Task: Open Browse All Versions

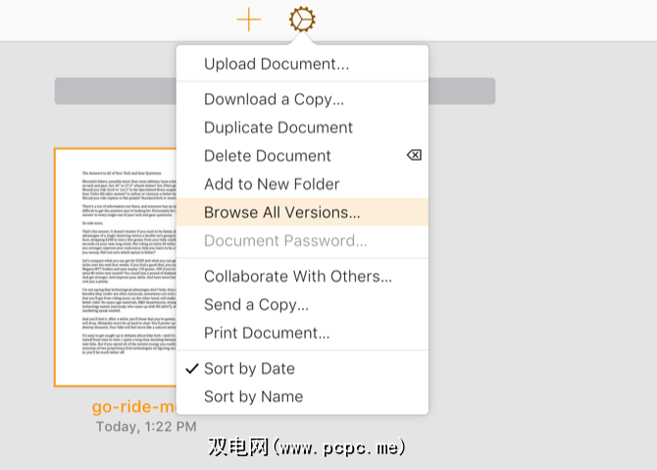Action: [282, 212]
